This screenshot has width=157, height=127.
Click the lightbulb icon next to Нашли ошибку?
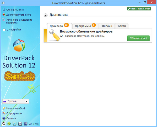click(x=4, y=108)
